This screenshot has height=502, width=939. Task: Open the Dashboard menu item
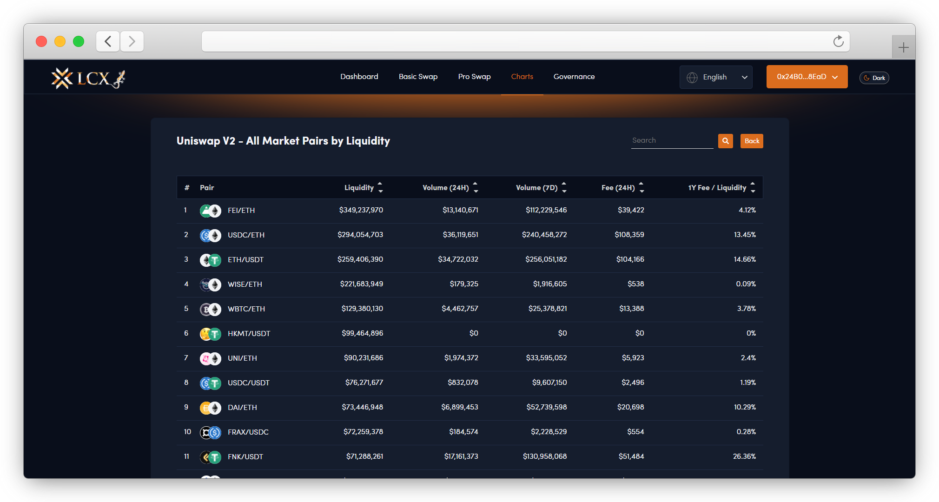[x=359, y=77]
